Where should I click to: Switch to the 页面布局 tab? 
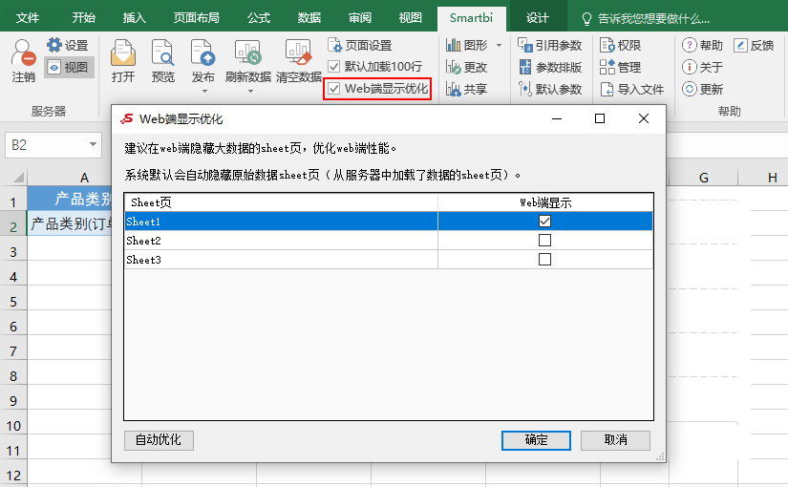(x=196, y=18)
